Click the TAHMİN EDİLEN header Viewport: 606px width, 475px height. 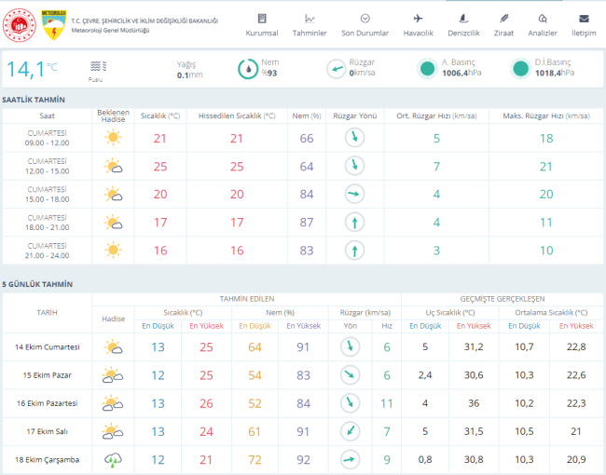(247, 299)
